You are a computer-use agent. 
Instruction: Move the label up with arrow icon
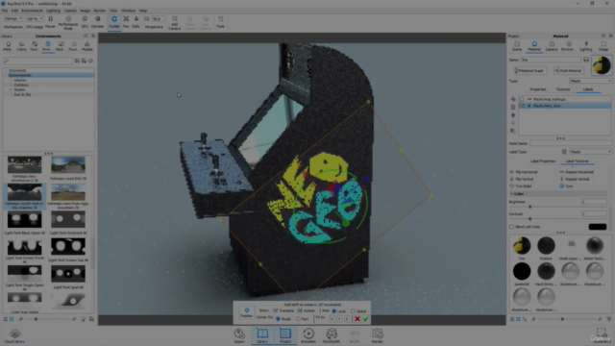pyautogui.click(x=513, y=115)
